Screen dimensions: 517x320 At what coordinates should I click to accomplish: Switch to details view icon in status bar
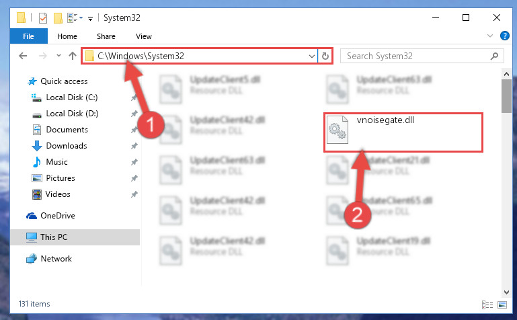point(487,305)
